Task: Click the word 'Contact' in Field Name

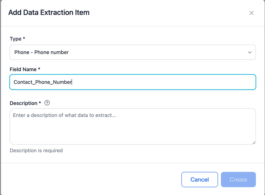Action: pos(24,82)
